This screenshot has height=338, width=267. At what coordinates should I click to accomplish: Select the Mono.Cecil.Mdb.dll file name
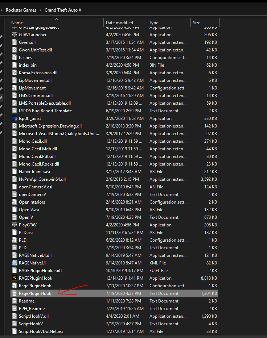tap(38, 149)
